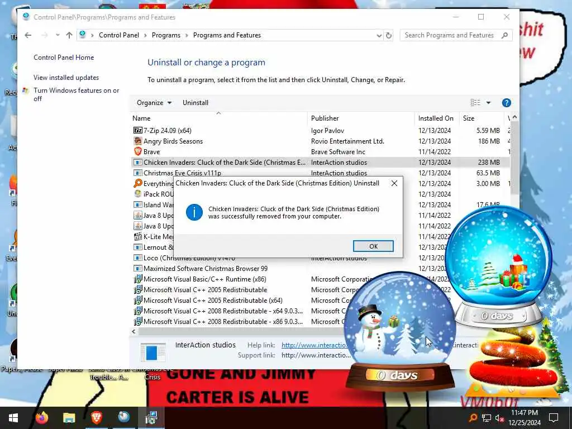The image size is (572, 429).
Task: Open Control Panel Home link
Action: click(64, 58)
